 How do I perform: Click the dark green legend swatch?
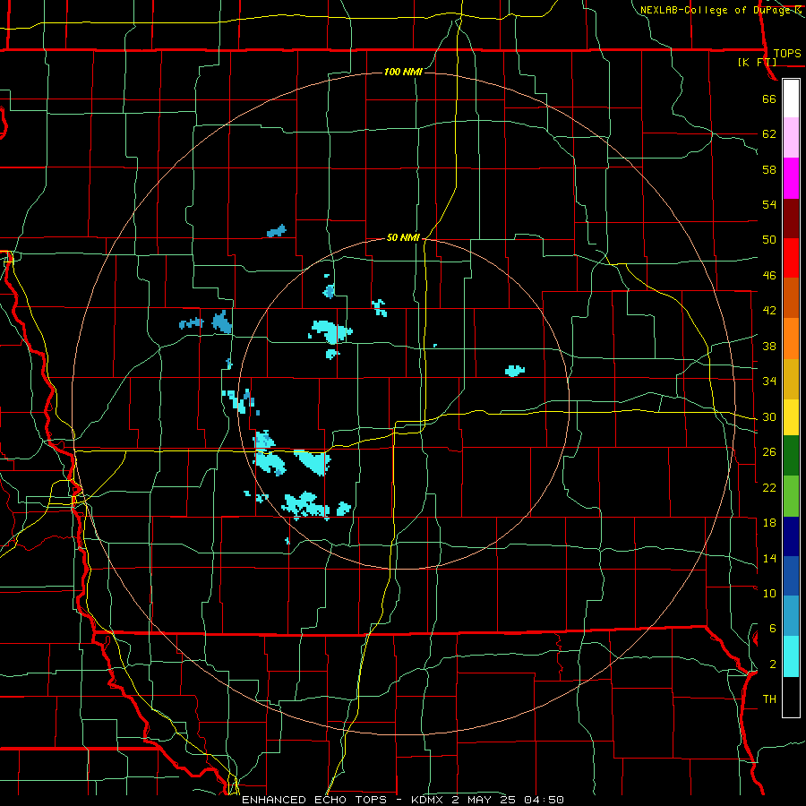coord(791,456)
